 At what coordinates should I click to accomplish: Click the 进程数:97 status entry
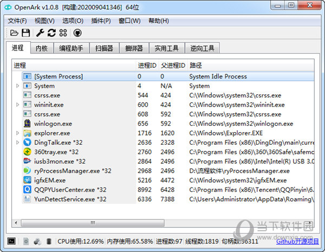click(x=169, y=241)
